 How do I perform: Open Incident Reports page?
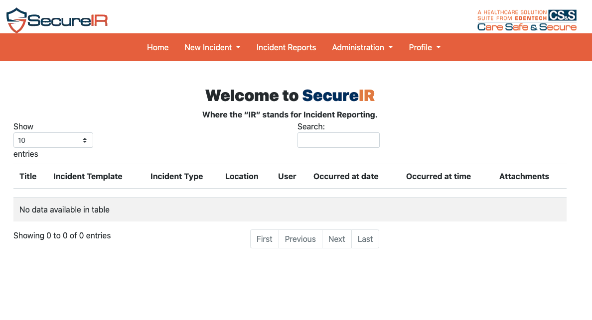[286, 47]
